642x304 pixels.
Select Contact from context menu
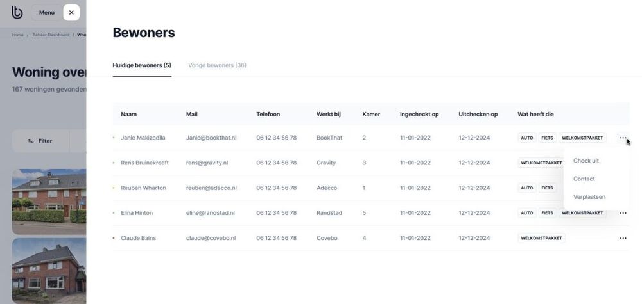click(584, 179)
